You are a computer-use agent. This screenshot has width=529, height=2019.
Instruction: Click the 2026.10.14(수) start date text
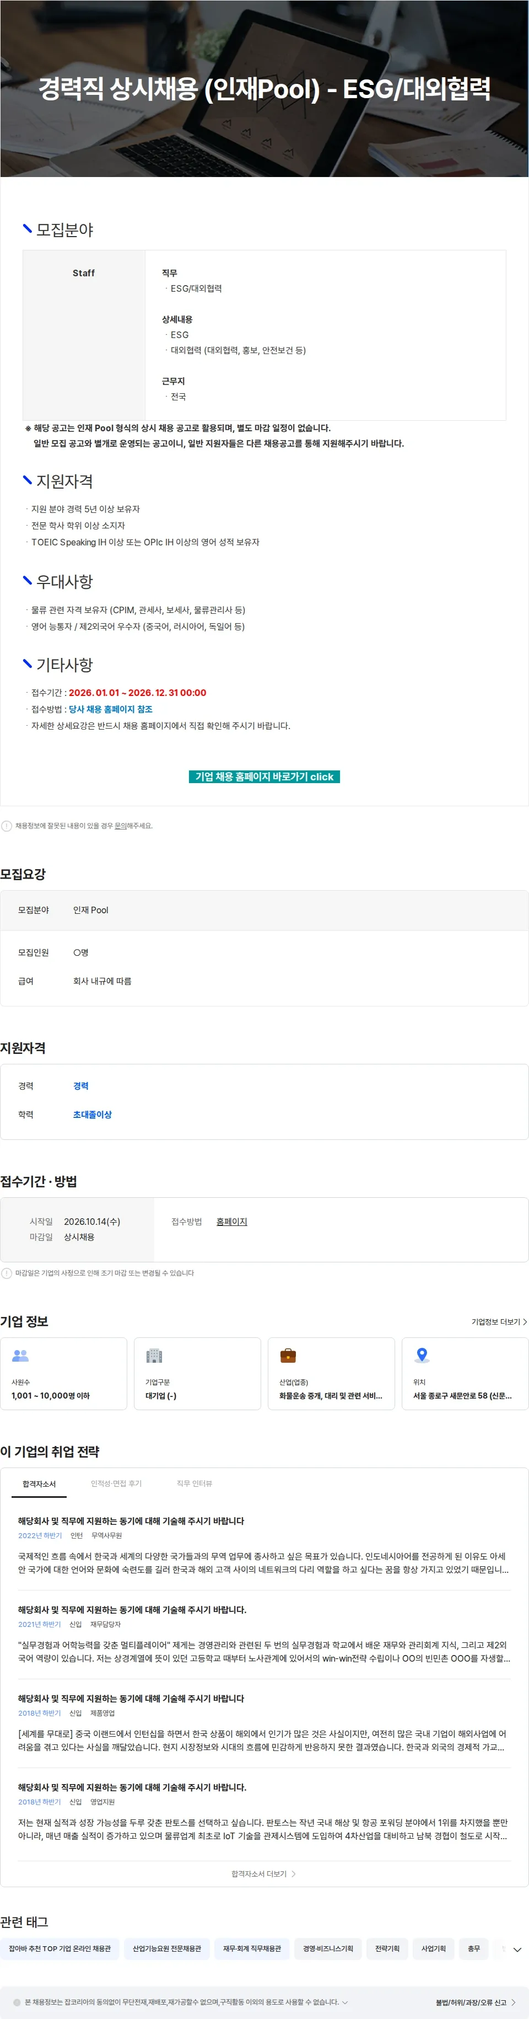[93, 1221]
